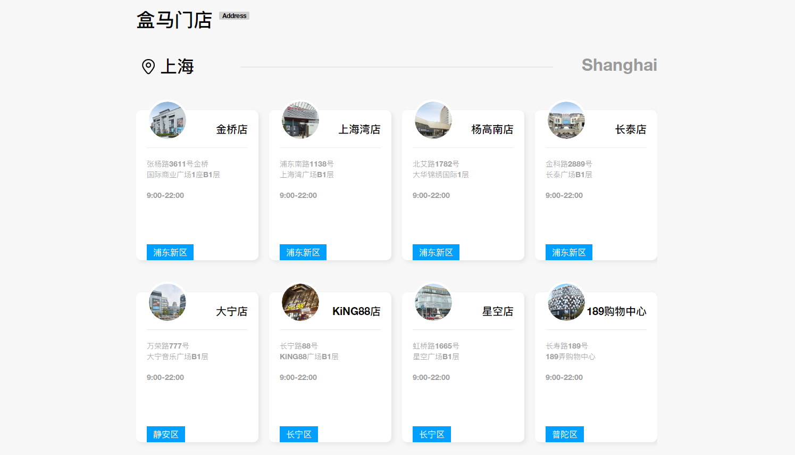Click 长泰广场B1层 text
This screenshot has width=795, height=455.
569,175
